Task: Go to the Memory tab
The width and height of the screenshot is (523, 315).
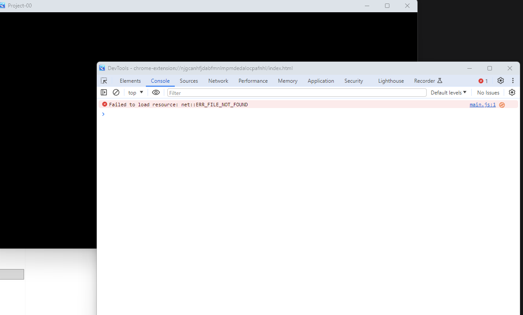Action: [287, 81]
